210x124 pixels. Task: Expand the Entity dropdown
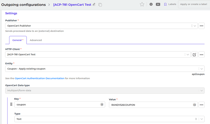201,69
